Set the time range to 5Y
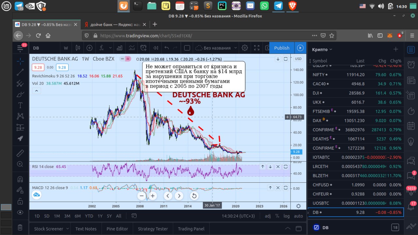 (109, 216)
